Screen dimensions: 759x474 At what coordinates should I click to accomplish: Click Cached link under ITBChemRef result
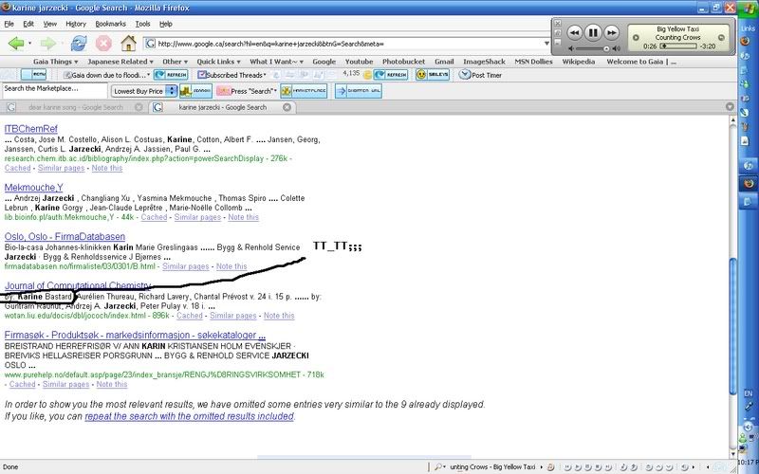(18, 168)
